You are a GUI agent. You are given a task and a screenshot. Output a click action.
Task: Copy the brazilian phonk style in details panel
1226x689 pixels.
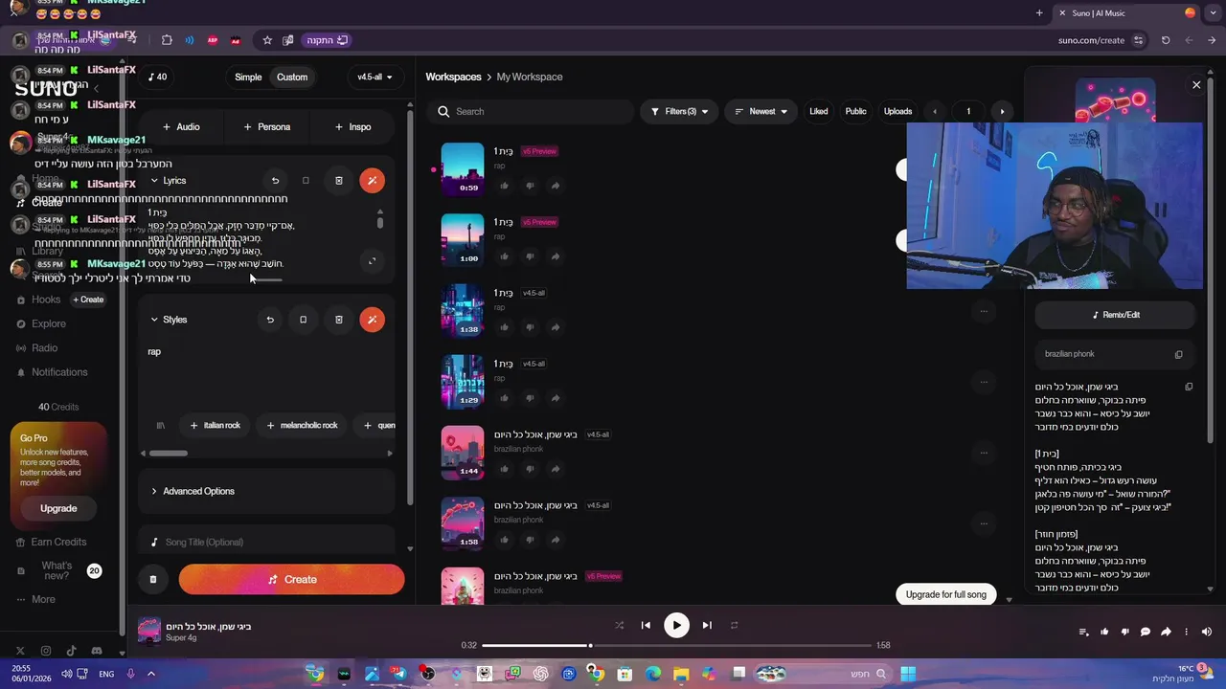(x=1179, y=354)
